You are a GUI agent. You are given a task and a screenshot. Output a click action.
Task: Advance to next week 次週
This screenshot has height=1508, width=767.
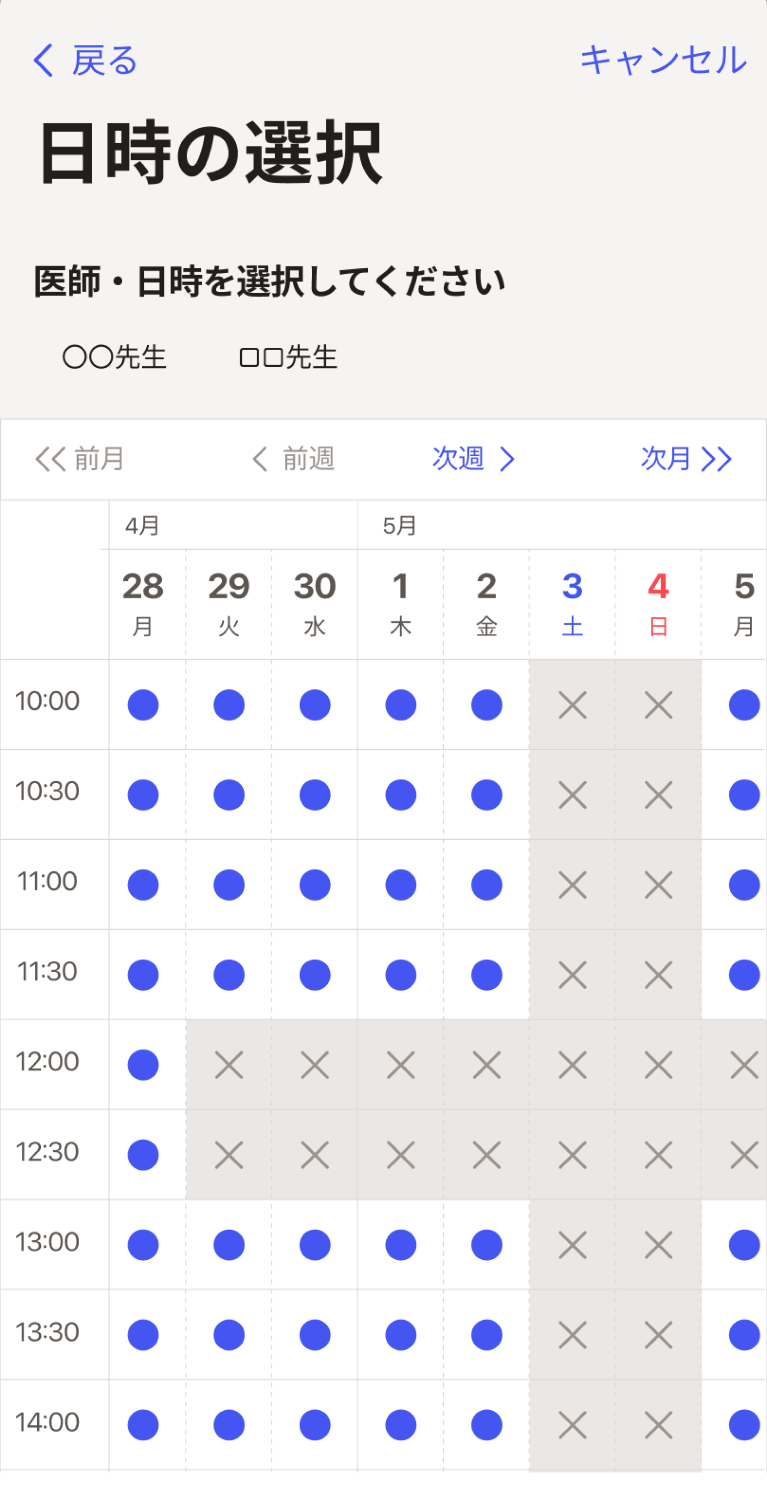point(474,459)
